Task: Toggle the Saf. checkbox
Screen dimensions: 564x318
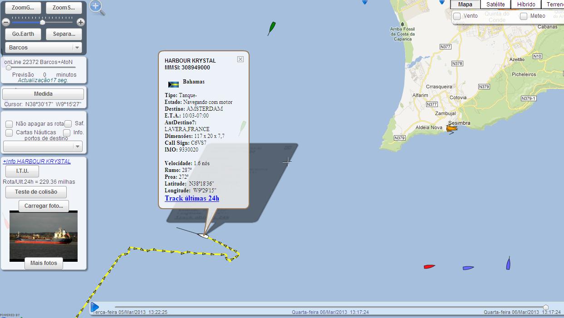Action: (x=68, y=124)
